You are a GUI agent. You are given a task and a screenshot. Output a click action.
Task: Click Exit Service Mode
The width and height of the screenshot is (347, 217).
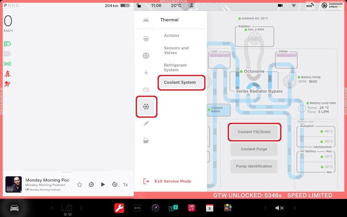tap(172, 181)
